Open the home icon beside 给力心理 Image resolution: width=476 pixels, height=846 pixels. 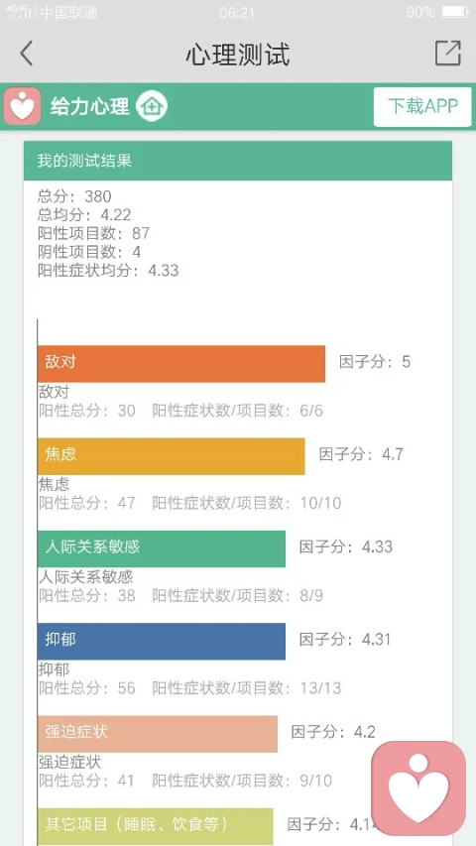[x=152, y=106]
